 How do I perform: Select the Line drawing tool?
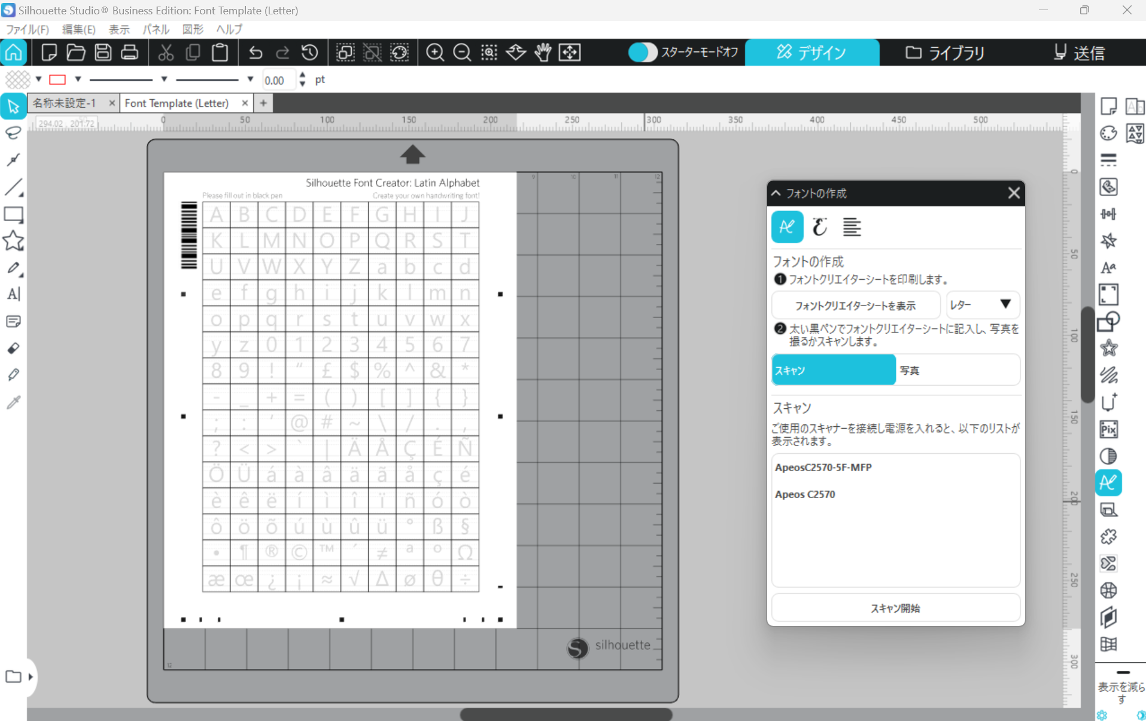click(13, 187)
